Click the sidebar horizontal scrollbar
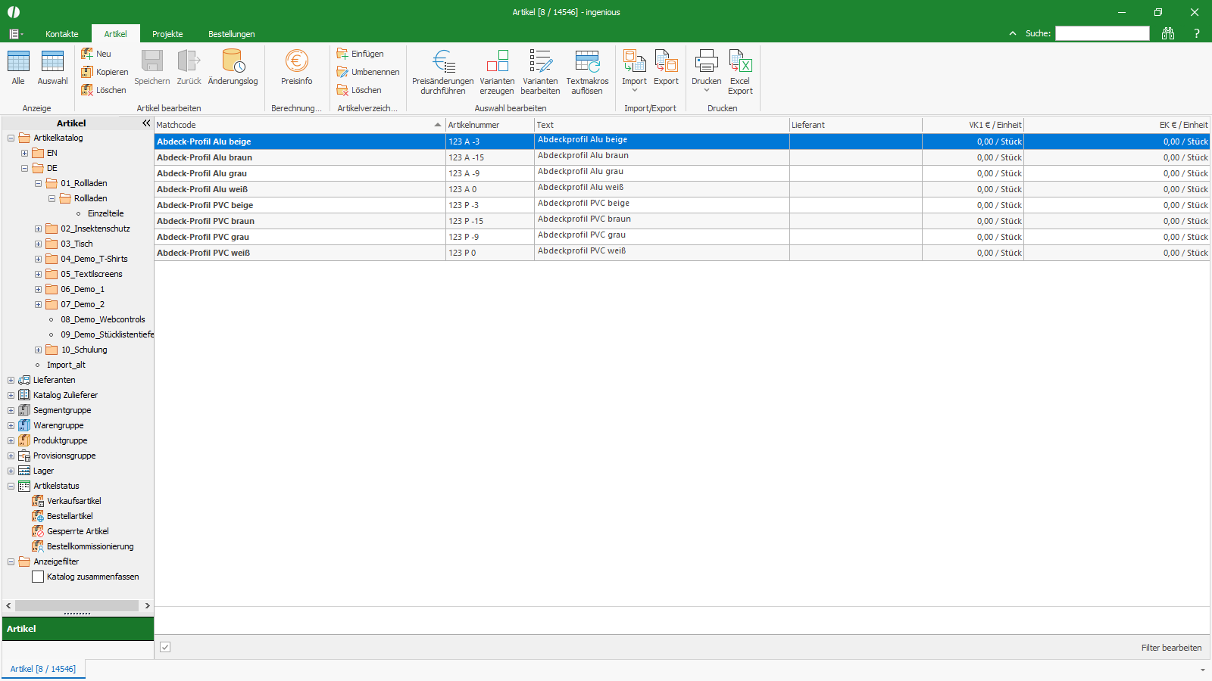 tap(77, 605)
